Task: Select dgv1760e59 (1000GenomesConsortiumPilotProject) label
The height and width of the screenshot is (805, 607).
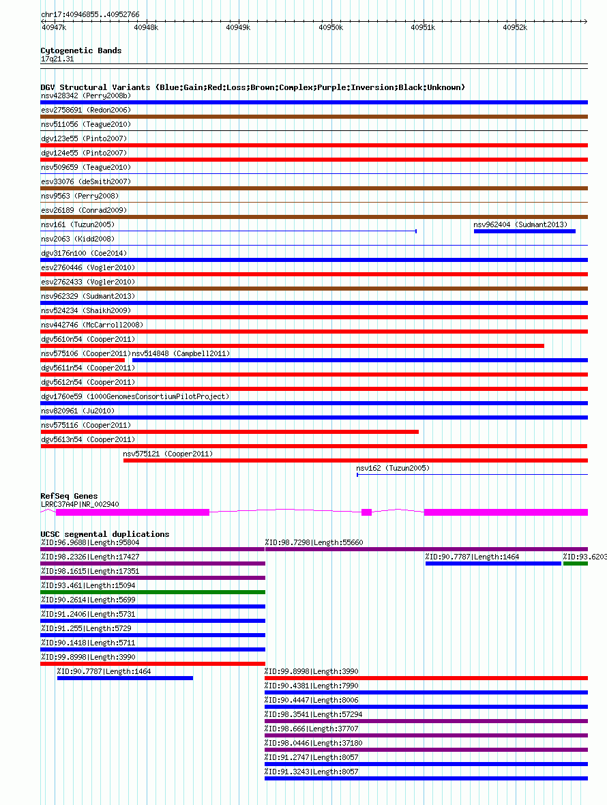Action: 135,397
